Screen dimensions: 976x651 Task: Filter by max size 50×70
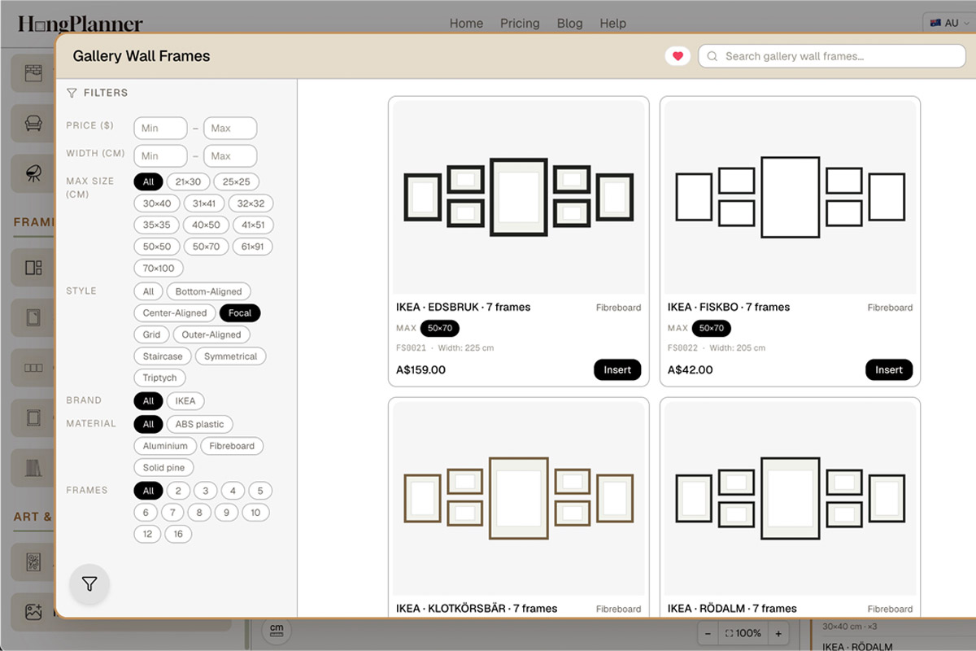pos(207,247)
